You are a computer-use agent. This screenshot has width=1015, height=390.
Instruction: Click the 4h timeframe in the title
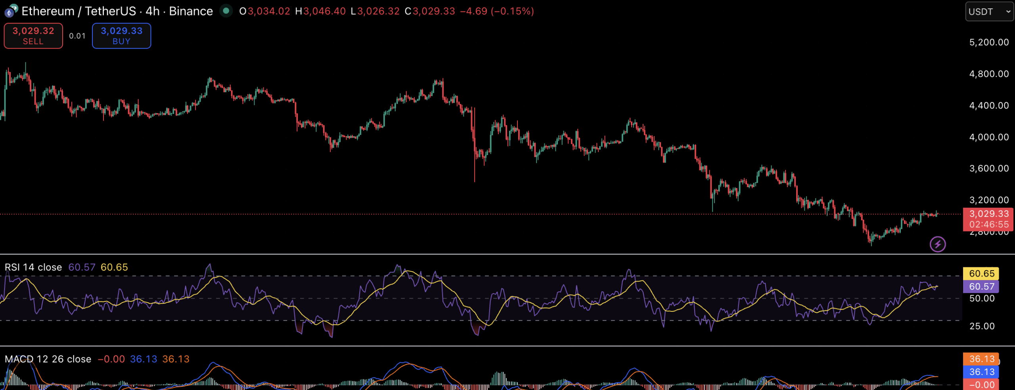(x=152, y=11)
